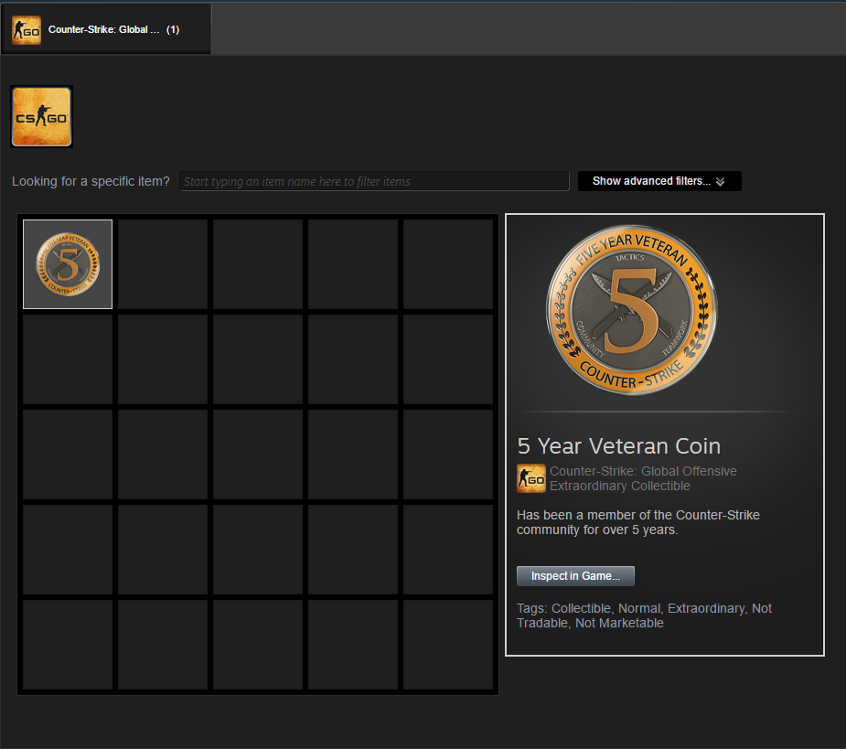Expand Show advanced filters
Viewport: 846px width, 749px height.
659,181
